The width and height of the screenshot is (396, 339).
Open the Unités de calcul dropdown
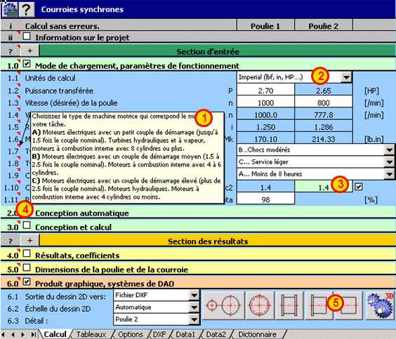tap(346, 77)
